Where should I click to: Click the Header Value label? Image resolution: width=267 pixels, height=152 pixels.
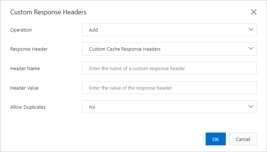point(24,88)
